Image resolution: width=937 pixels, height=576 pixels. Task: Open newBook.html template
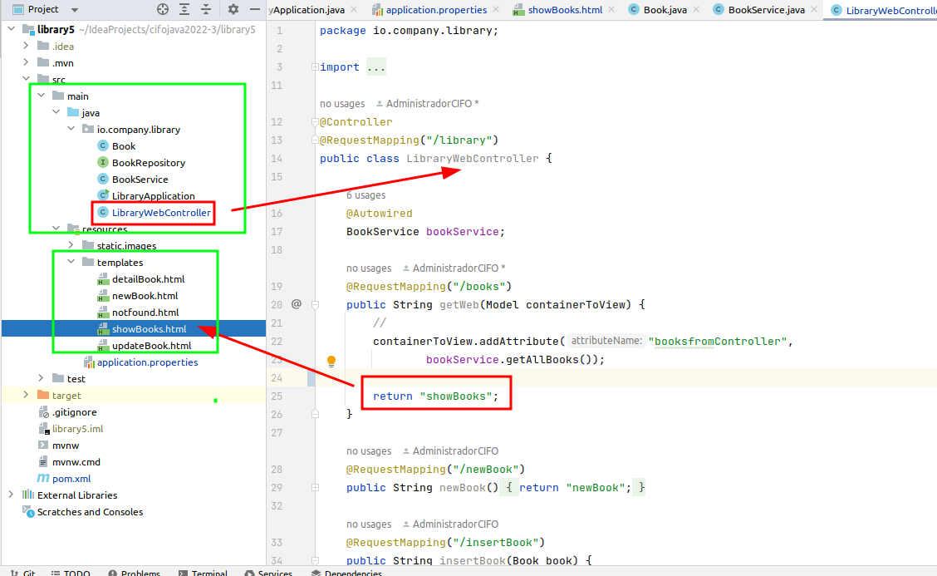[x=145, y=296]
